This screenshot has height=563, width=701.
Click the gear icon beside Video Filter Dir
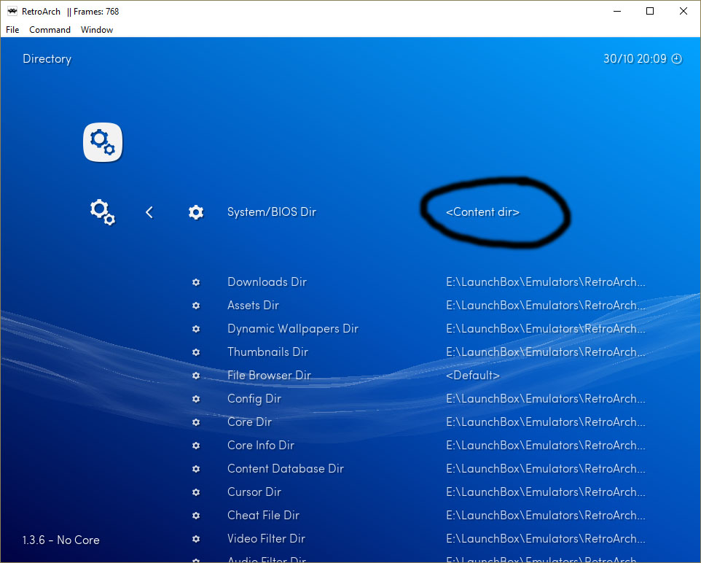196,539
